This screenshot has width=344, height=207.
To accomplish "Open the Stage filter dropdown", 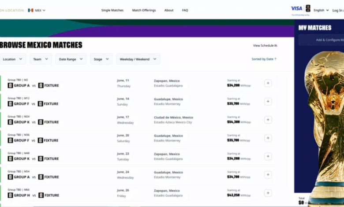I will tap(101, 59).
